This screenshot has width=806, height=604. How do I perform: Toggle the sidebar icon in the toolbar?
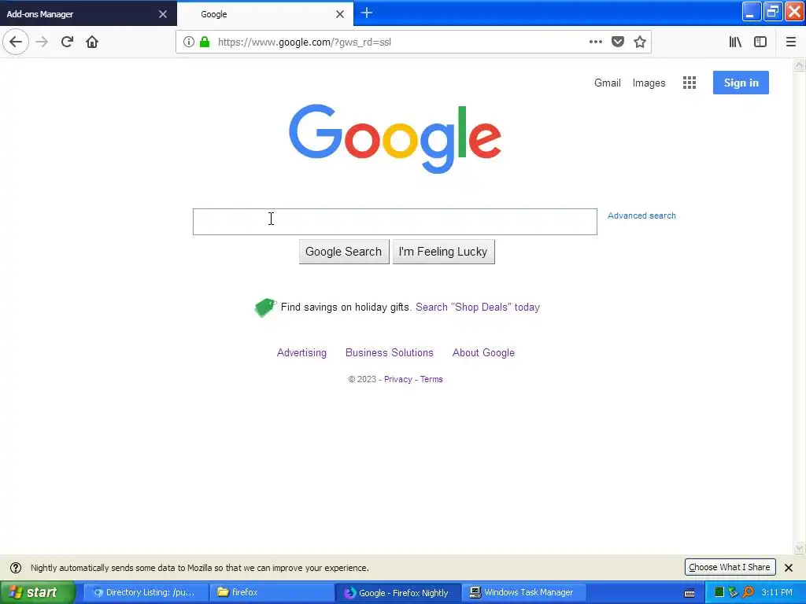760,42
